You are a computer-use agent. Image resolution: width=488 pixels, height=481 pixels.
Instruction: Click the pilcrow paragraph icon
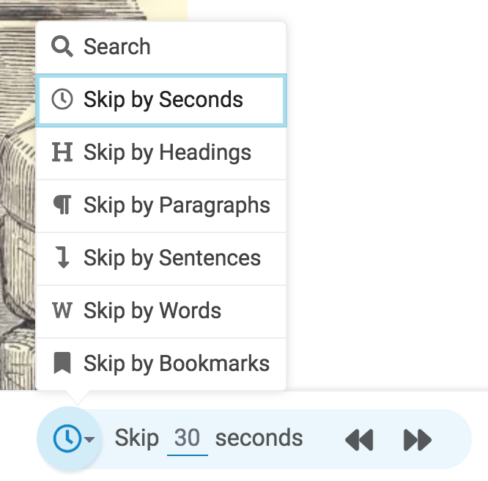[62, 205]
